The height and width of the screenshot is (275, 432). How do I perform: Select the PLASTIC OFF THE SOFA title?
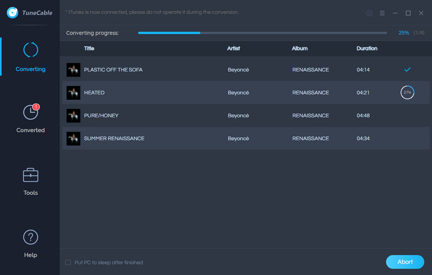(x=113, y=70)
